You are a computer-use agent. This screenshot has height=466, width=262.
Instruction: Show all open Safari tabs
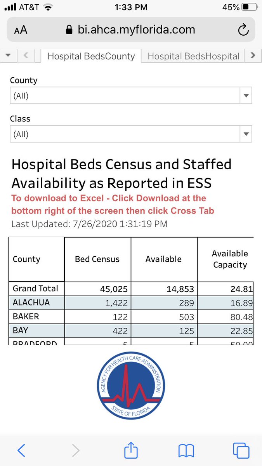[241, 450]
